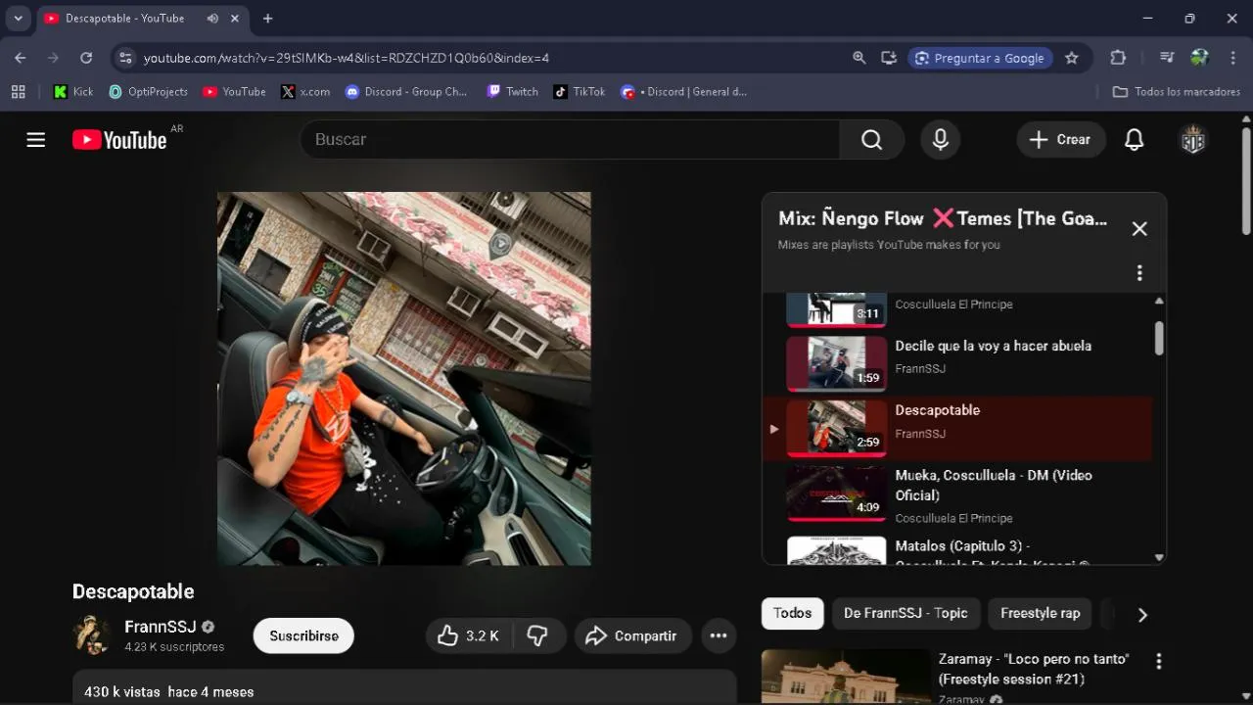Open the Discord | General d... bookmark
The height and width of the screenshot is (705, 1253).
click(x=683, y=91)
